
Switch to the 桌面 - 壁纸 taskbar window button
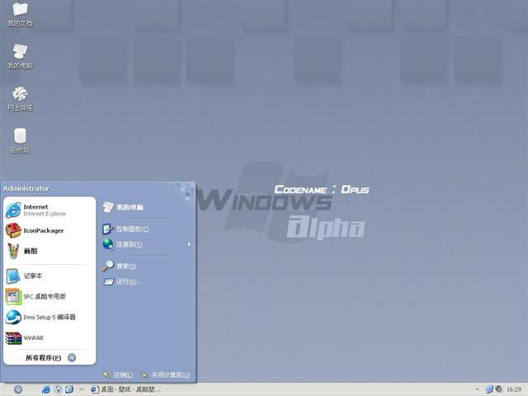(125, 389)
